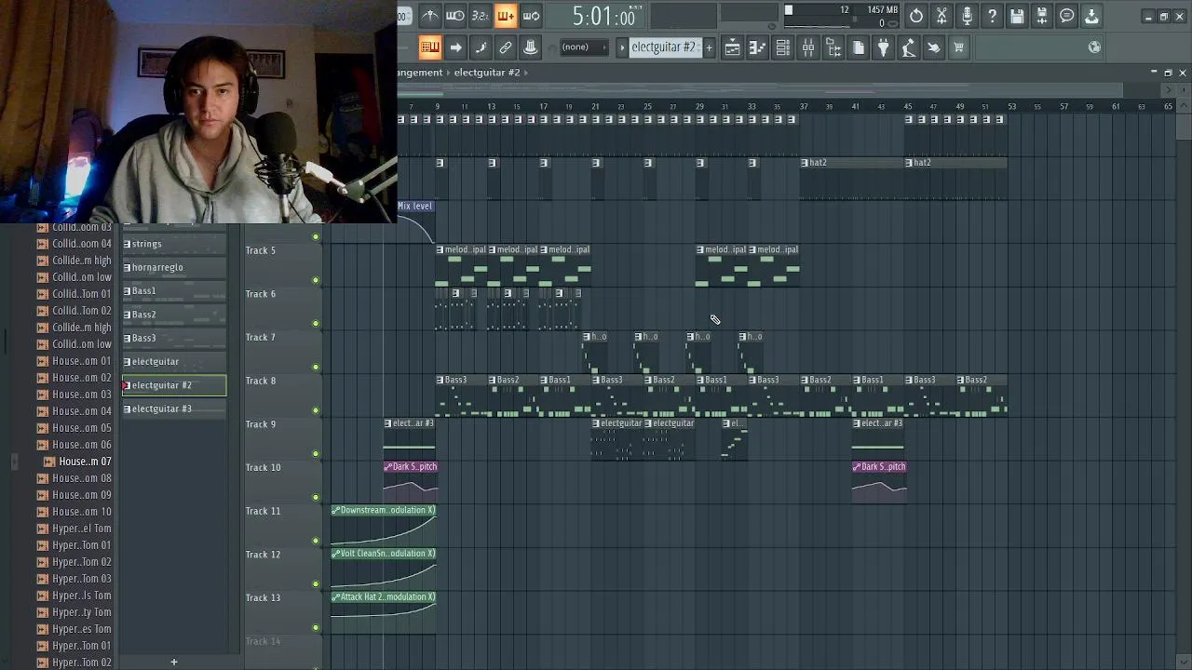This screenshot has width=1192, height=670.
Task: Open the channel rack view icon
Action: coord(782,47)
